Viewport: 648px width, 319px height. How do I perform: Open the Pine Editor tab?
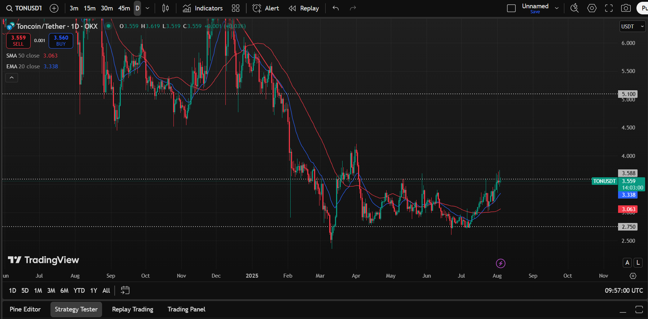[25, 309]
